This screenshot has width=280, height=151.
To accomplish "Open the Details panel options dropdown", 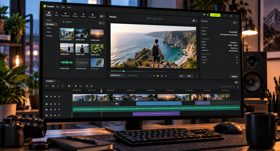I will [x=235, y=23].
